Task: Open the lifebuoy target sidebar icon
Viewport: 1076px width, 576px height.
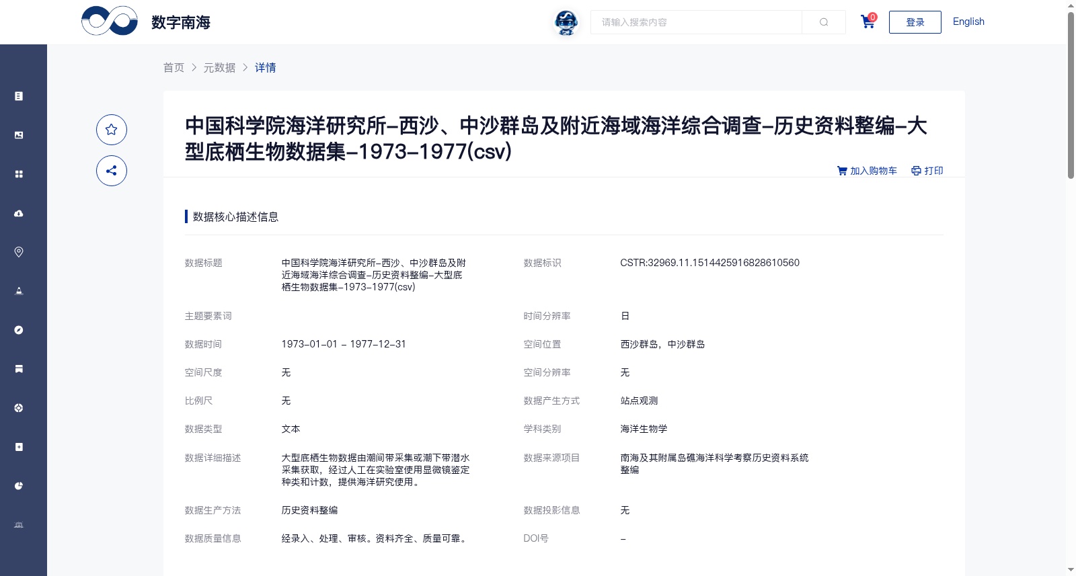Action: pos(19,408)
